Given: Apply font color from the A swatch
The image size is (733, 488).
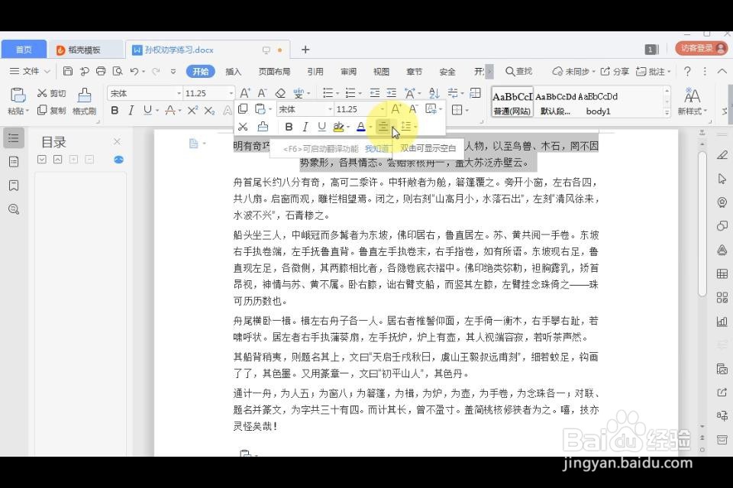Looking at the screenshot, I should [x=361, y=126].
